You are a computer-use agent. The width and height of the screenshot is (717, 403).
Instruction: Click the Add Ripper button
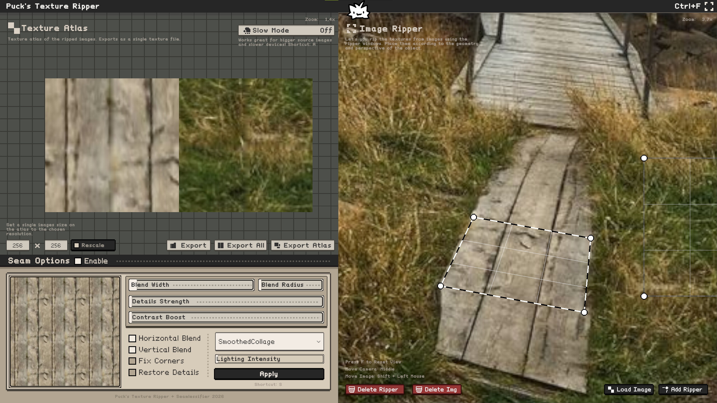683,390
